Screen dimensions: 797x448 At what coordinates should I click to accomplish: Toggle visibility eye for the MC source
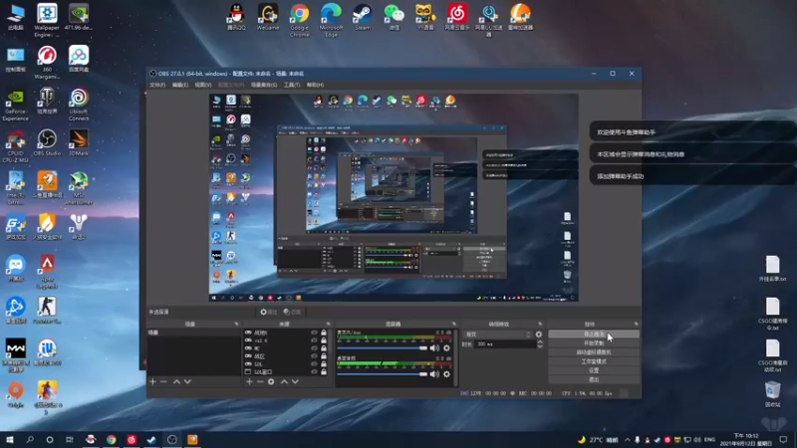tap(314, 348)
